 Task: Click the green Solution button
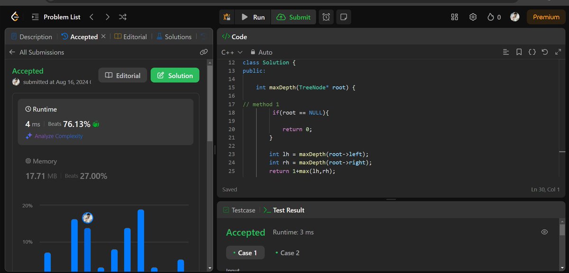pyautogui.click(x=175, y=75)
